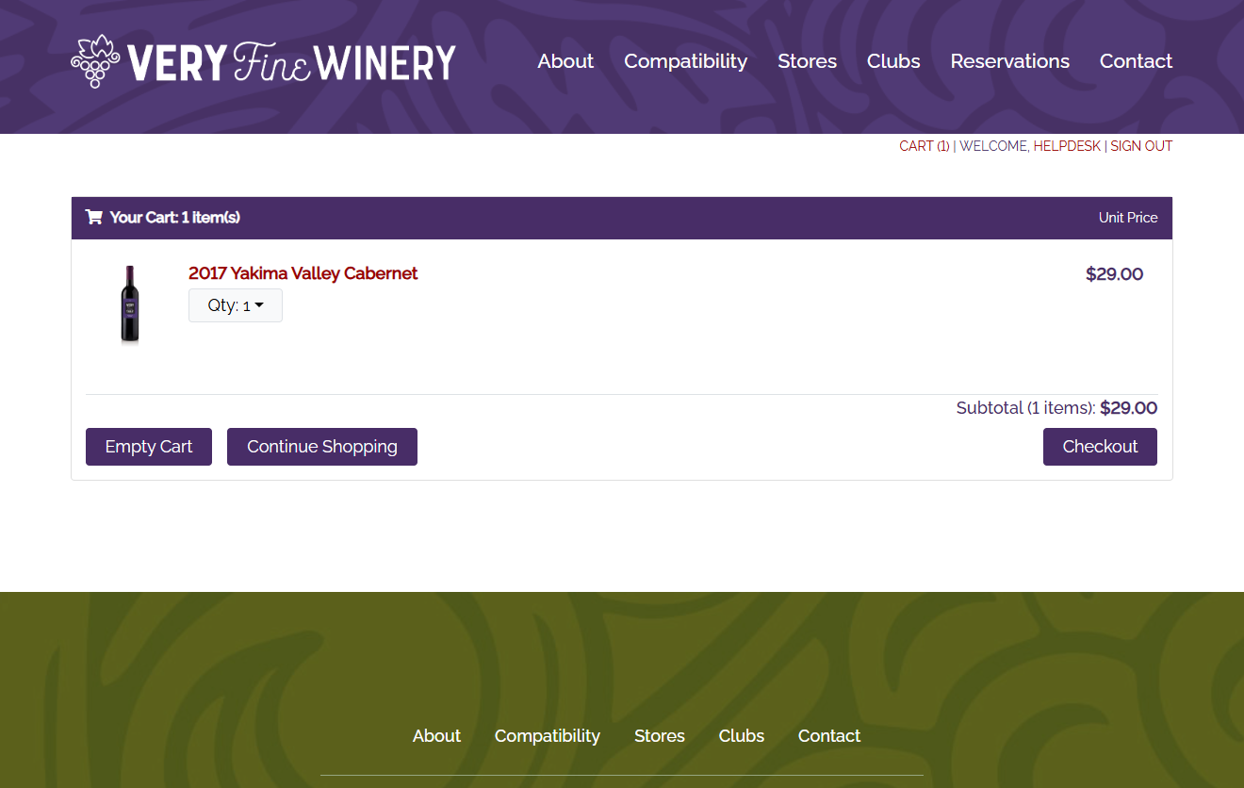This screenshot has width=1244, height=788.
Task: Sign out using the SIGN OUT link
Action: coord(1141,146)
